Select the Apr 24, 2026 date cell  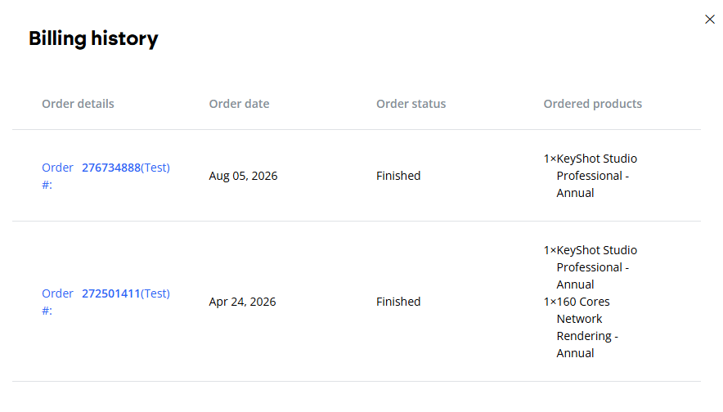click(242, 302)
